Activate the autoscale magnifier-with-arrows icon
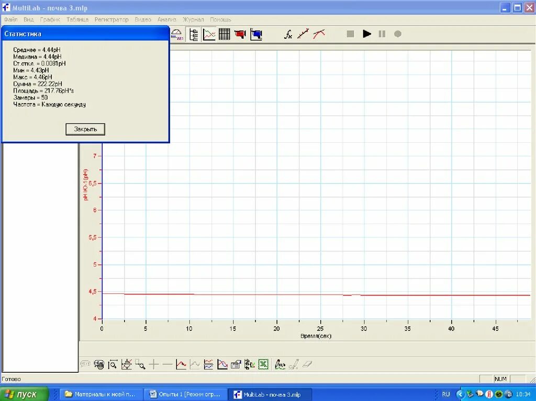Viewport: 536px width, 401px height. click(x=113, y=364)
